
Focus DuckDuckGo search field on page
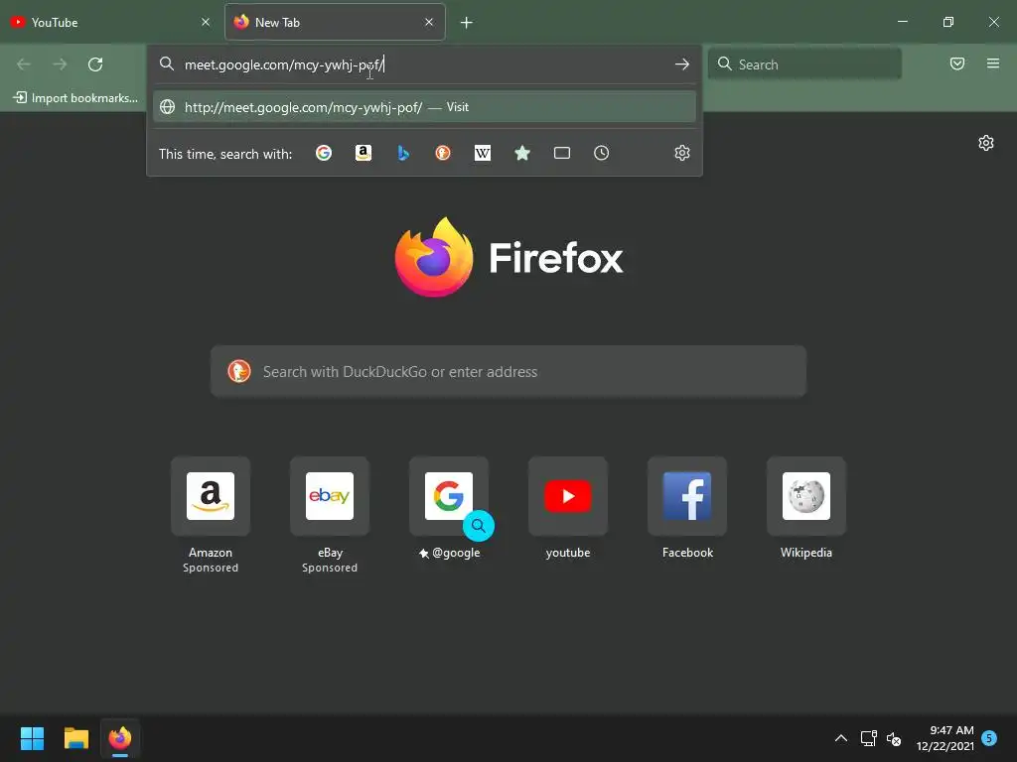[x=508, y=371]
